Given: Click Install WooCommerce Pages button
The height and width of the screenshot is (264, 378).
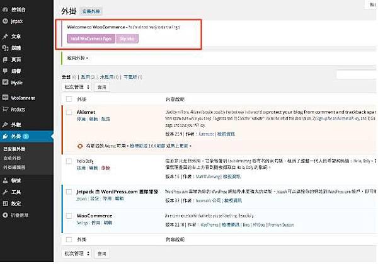Looking at the screenshot, I should click(91, 38).
